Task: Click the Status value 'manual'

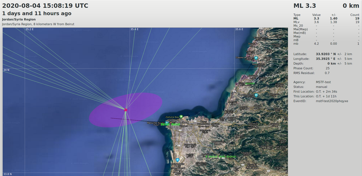Action: point(322,87)
